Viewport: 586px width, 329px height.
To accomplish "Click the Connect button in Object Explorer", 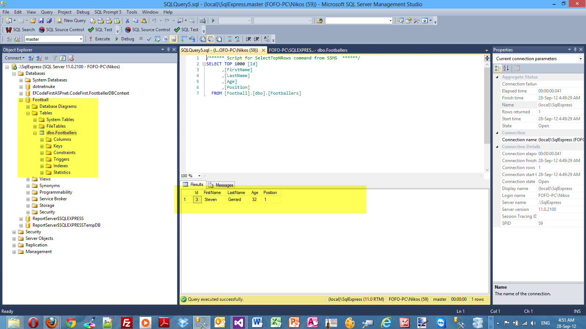I will tap(15, 58).
